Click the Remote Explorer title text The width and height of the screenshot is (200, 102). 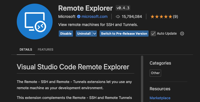coord(86,8)
